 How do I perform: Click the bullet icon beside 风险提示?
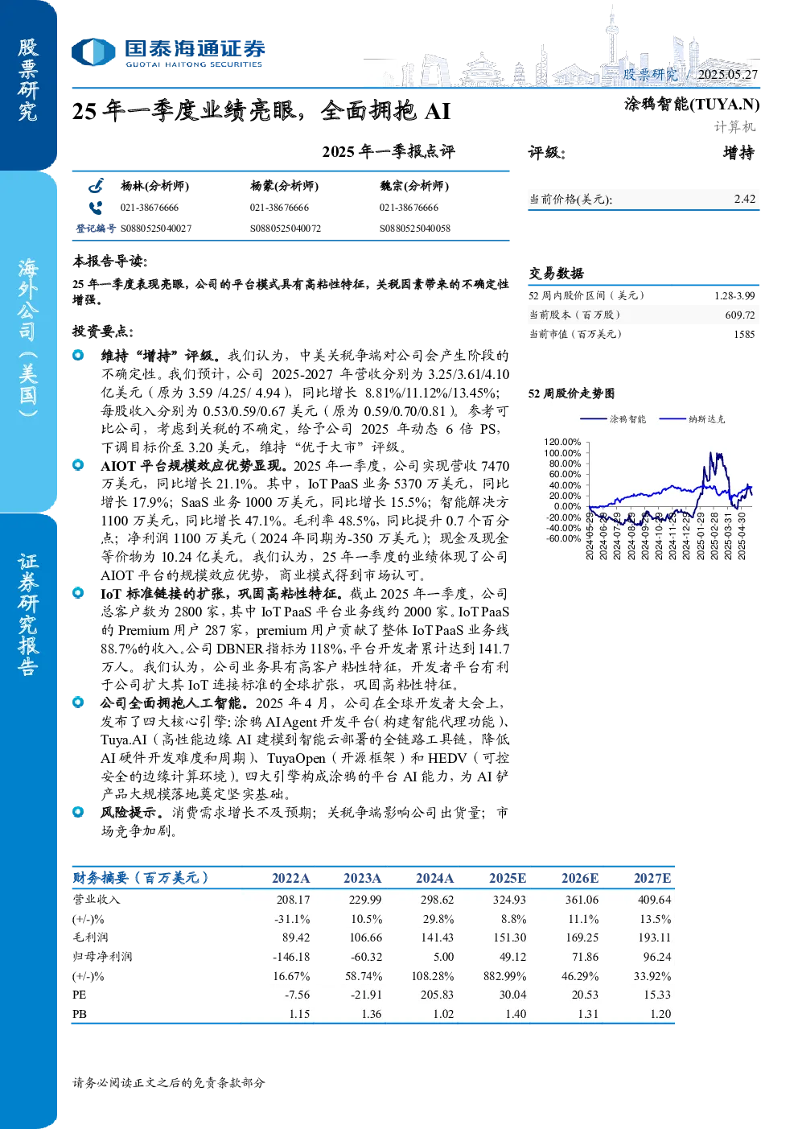tap(78, 812)
